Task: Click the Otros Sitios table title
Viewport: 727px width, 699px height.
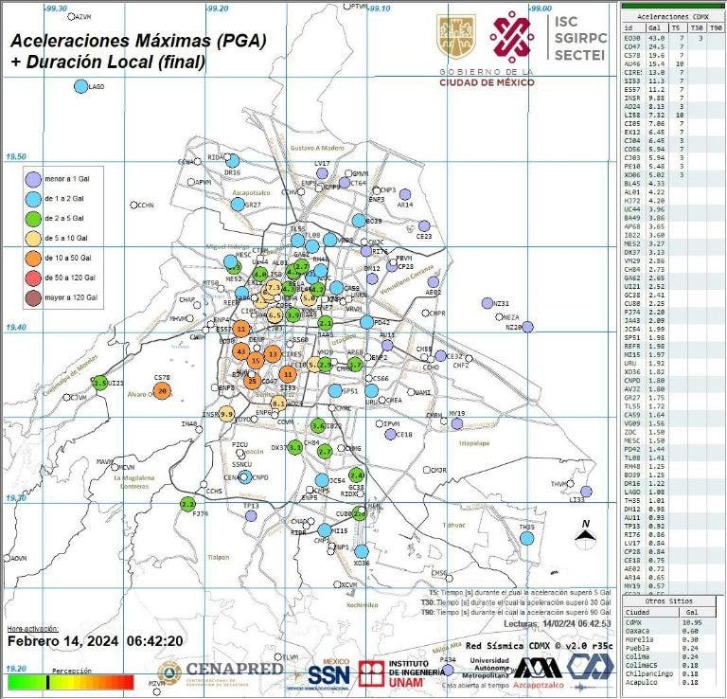Action: click(x=673, y=600)
